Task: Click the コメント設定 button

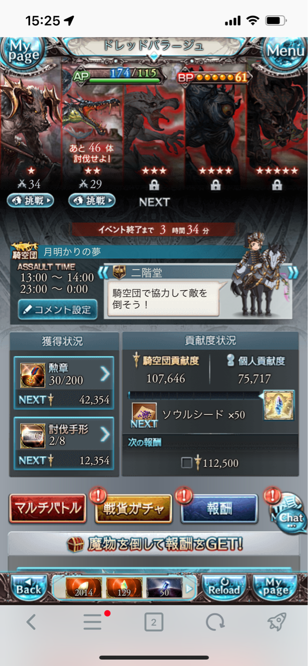Action: [57, 310]
